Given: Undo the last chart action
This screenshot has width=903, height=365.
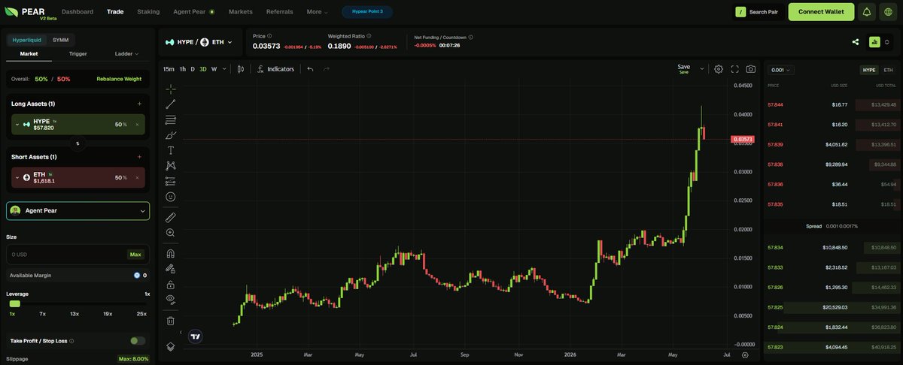Looking at the screenshot, I should coord(310,69).
